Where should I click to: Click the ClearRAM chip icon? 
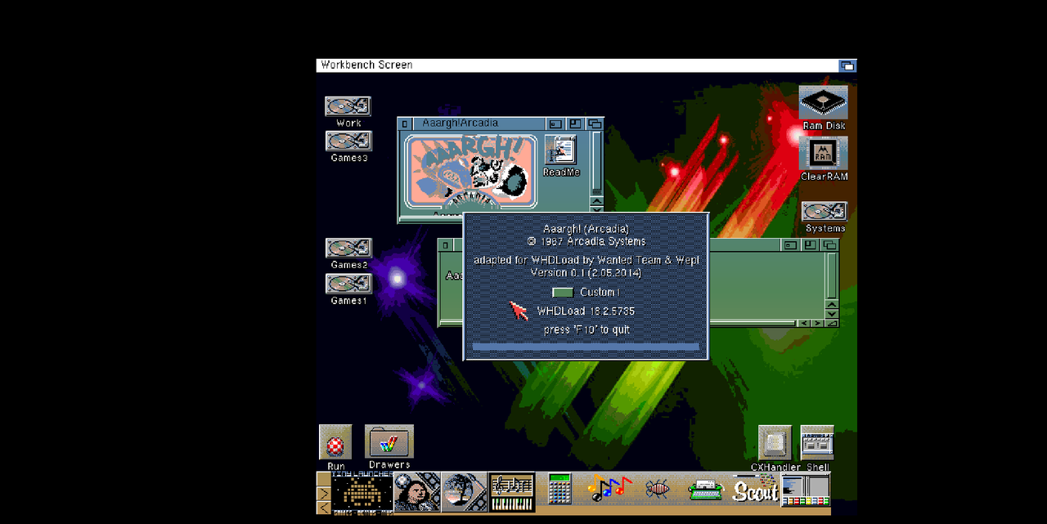(824, 154)
